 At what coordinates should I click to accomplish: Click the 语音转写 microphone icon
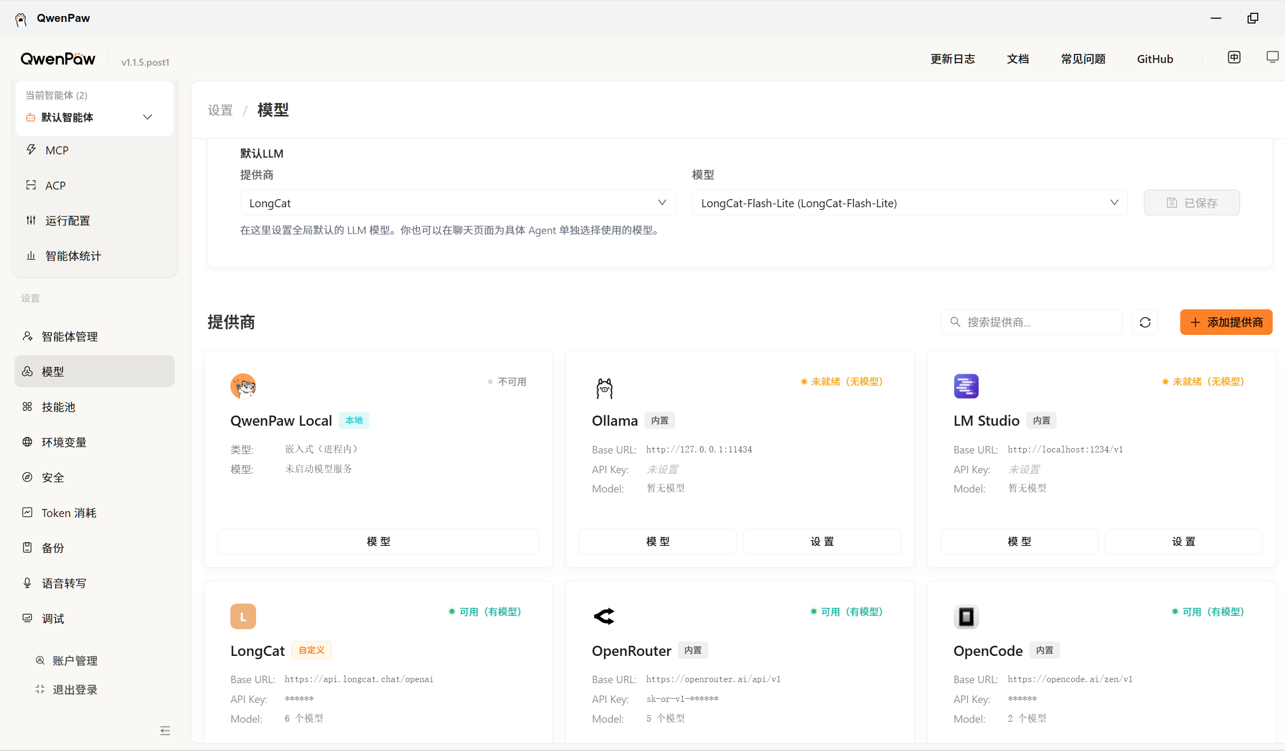click(27, 583)
